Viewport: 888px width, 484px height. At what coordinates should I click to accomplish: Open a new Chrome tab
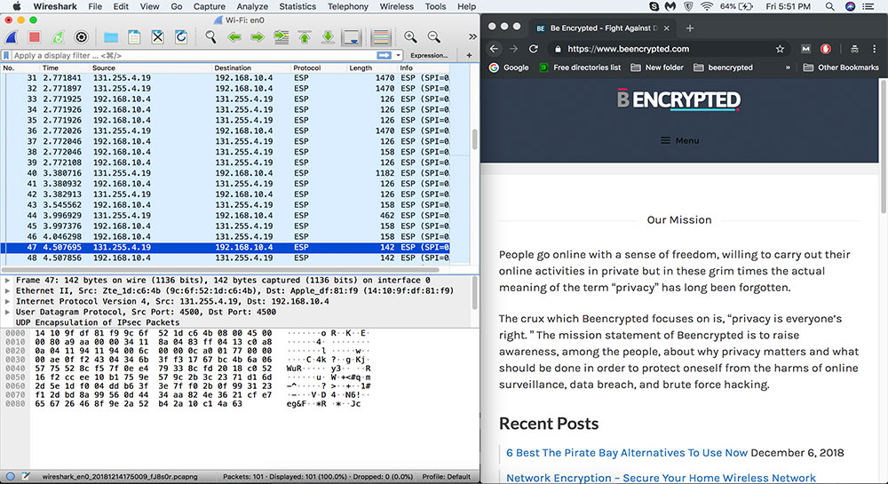pos(689,28)
